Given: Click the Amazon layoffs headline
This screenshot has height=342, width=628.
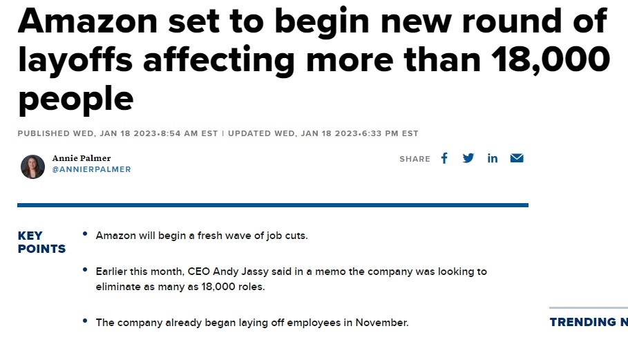Looking at the screenshot, I should coord(314,60).
